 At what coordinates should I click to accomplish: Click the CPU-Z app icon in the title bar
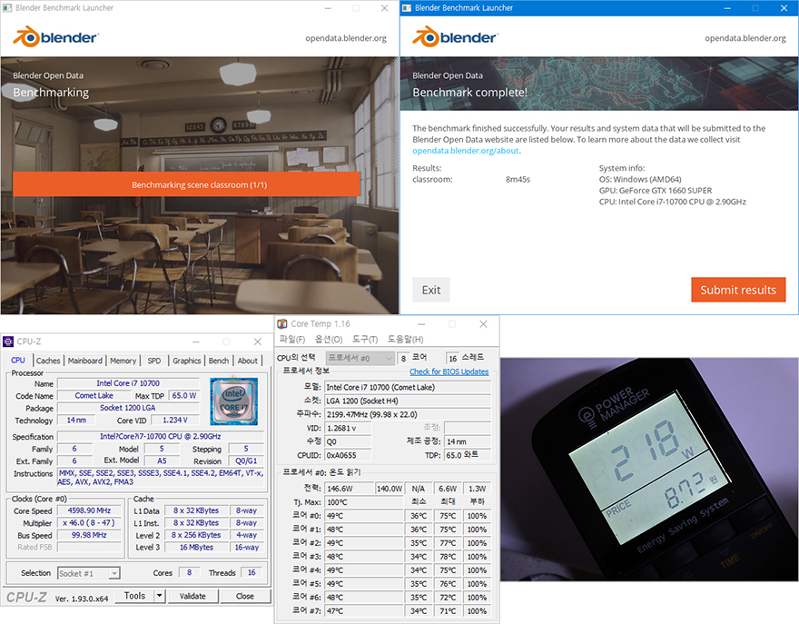tap(8, 341)
